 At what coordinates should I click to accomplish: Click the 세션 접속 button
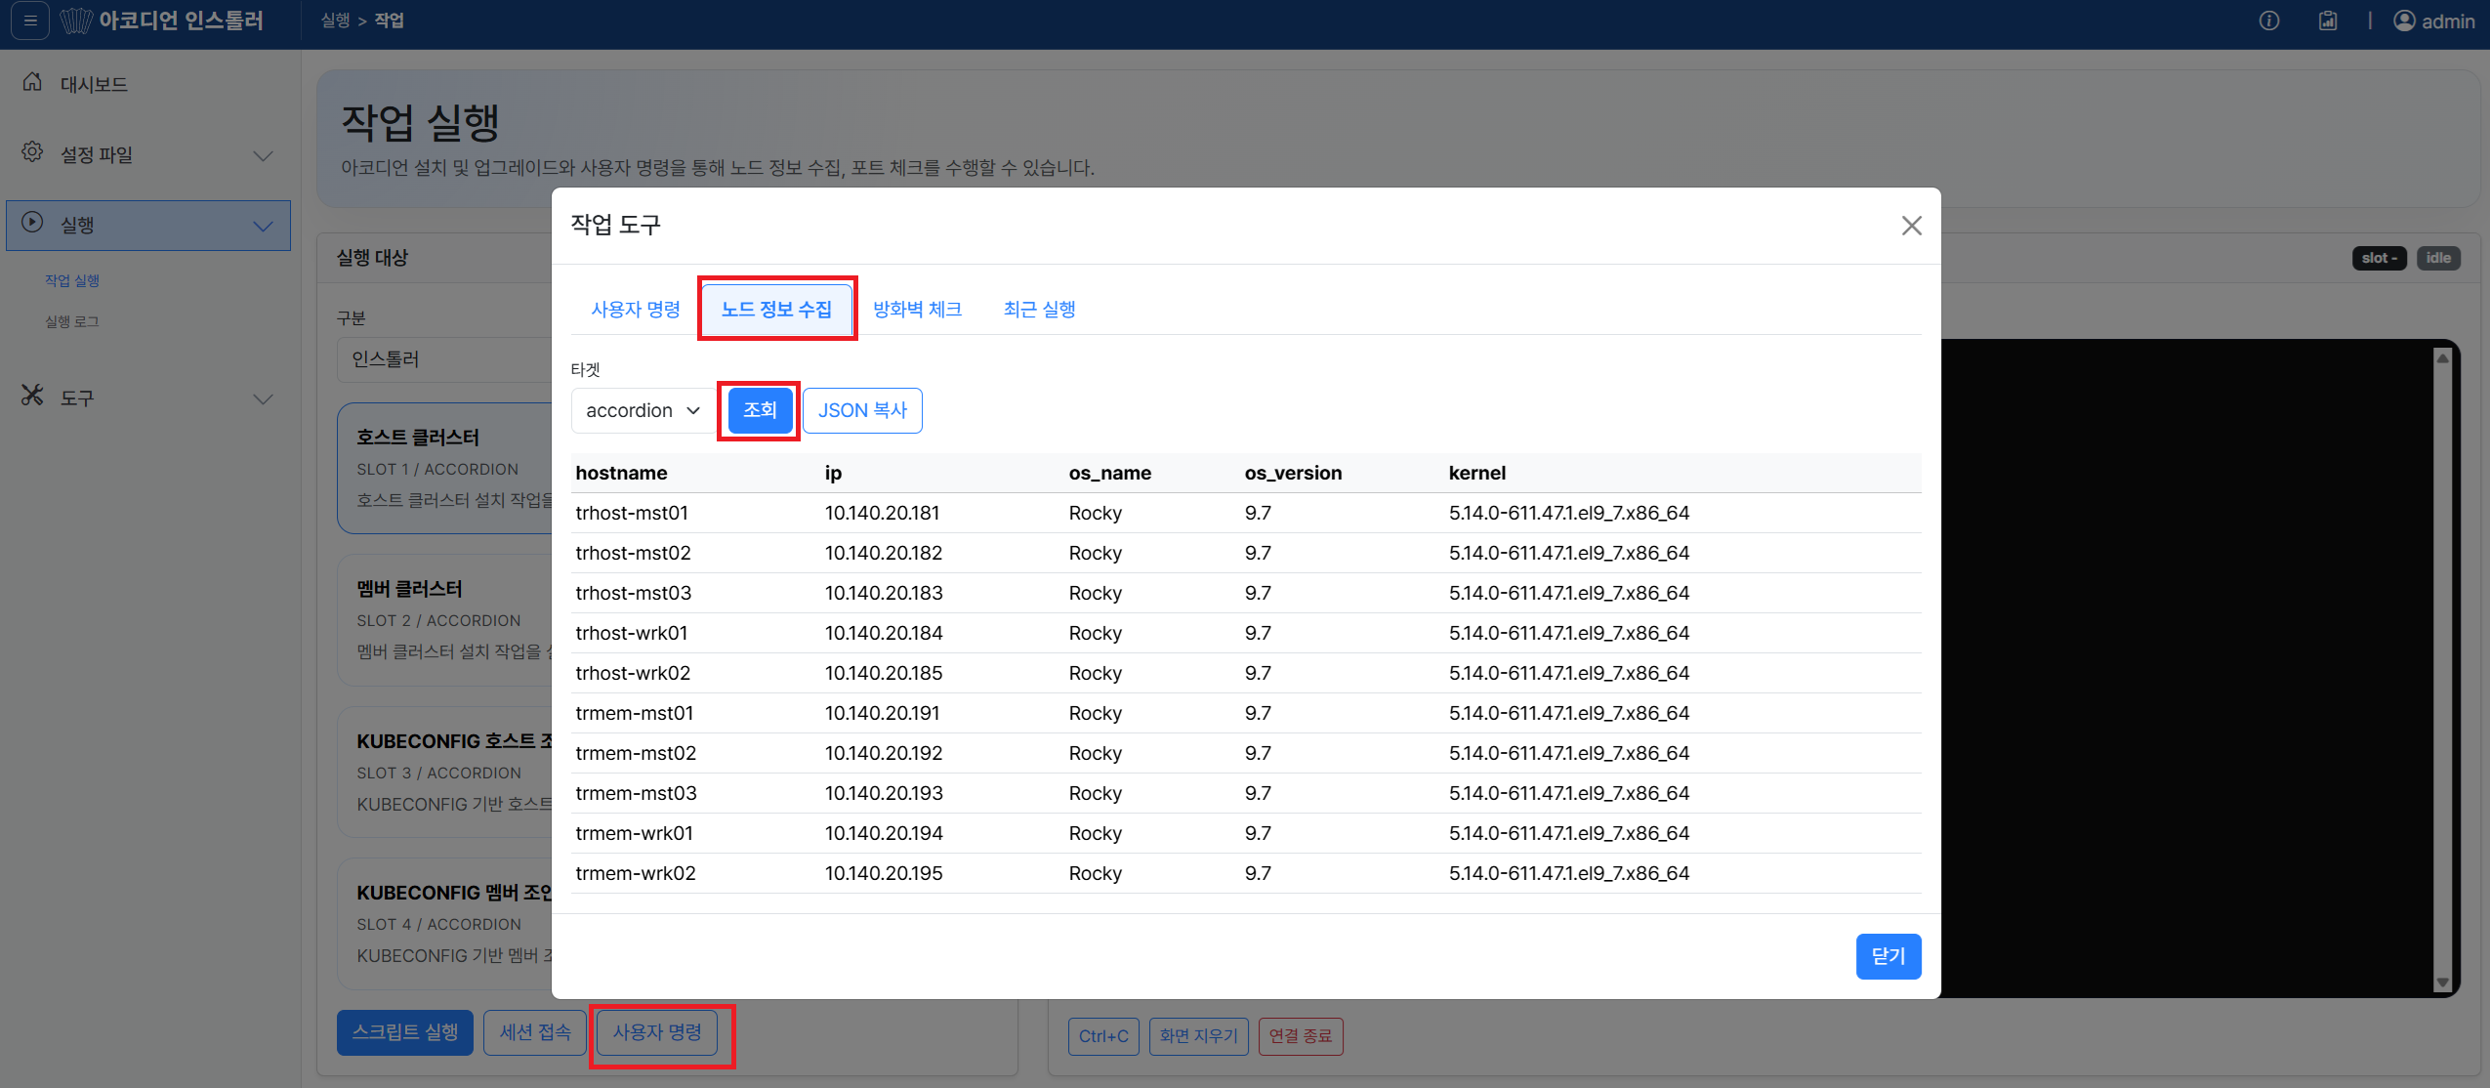click(x=535, y=1032)
